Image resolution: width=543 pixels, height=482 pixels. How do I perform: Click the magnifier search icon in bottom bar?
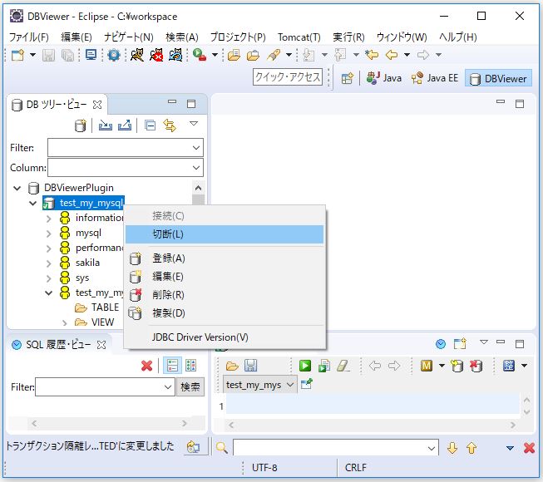222,448
